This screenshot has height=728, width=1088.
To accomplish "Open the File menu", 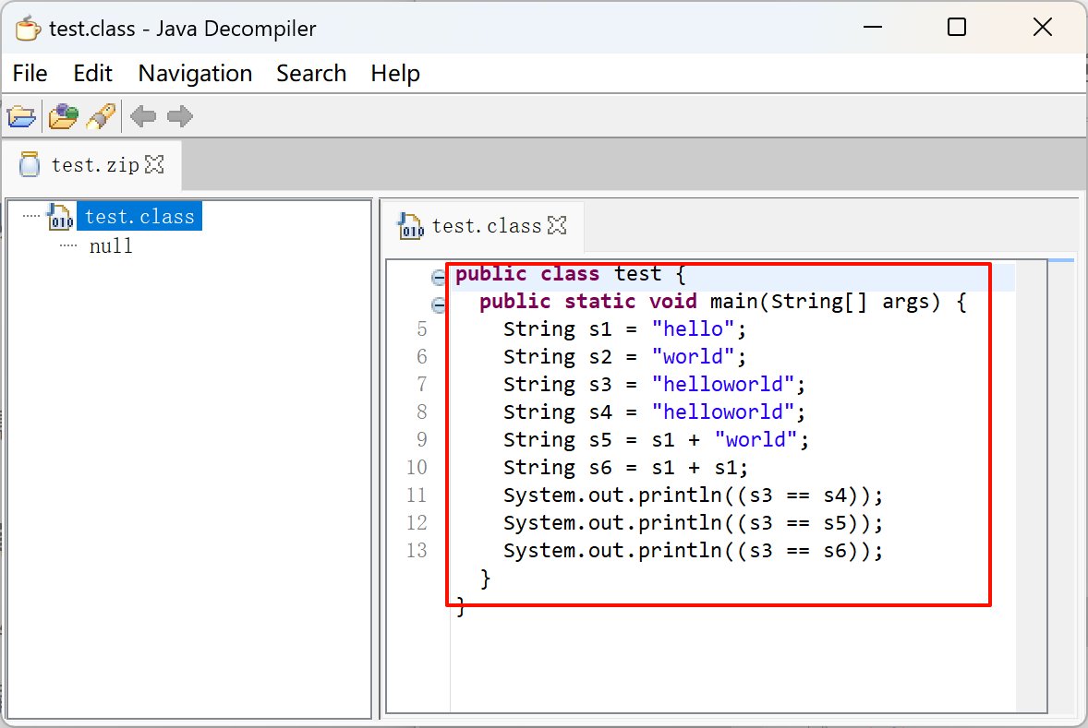I will pos(30,74).
